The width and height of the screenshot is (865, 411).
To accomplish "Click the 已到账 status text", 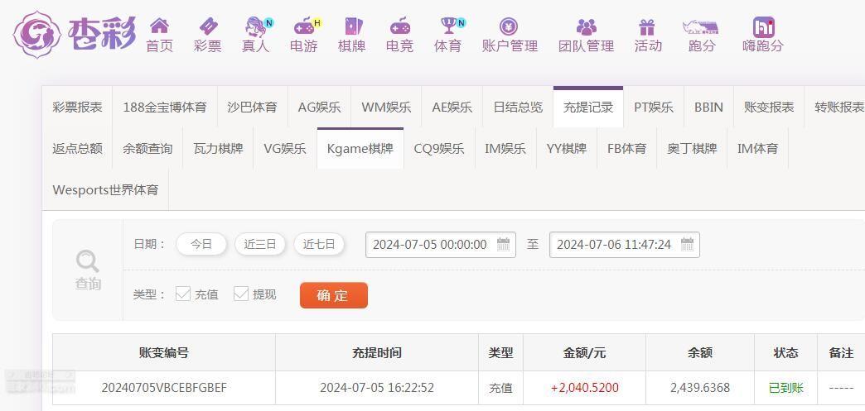I will (x=785, y=388).
